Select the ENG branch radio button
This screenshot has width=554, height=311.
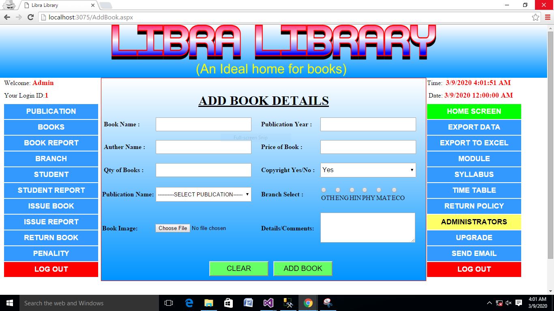coord(338,190)
